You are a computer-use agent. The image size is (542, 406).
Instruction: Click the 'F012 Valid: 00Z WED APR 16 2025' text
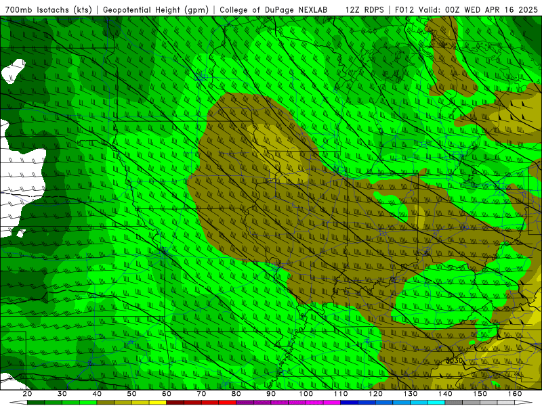(x=466, y=9)
